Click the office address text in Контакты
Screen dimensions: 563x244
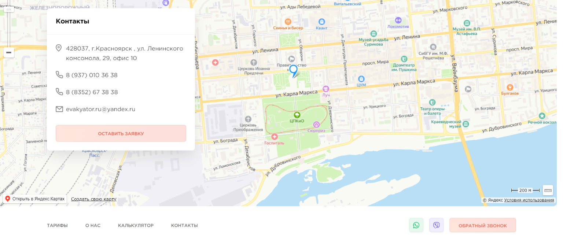[x=125, y=53]
